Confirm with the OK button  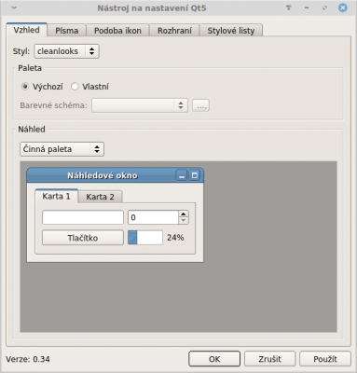[x=214, y=359]
